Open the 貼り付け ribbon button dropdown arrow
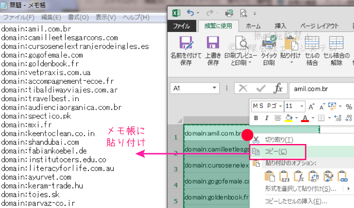Image resolution: width=354 pixels, height=208 pixels. point(292,62)
